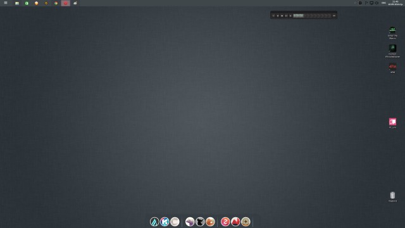The height and width of the screenshot is (228, 405).
Task: Launch the red mountain dock icon
Action: tap(235, 222)
